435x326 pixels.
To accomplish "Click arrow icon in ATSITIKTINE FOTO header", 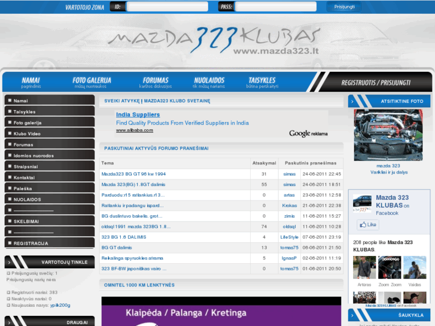I will click(x=352, y=102).
